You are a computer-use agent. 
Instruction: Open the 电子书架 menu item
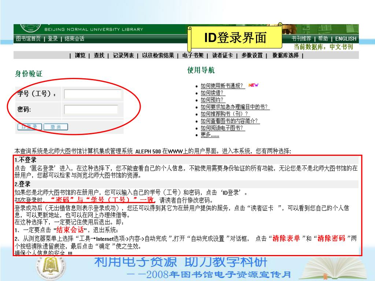pos(193,56)
